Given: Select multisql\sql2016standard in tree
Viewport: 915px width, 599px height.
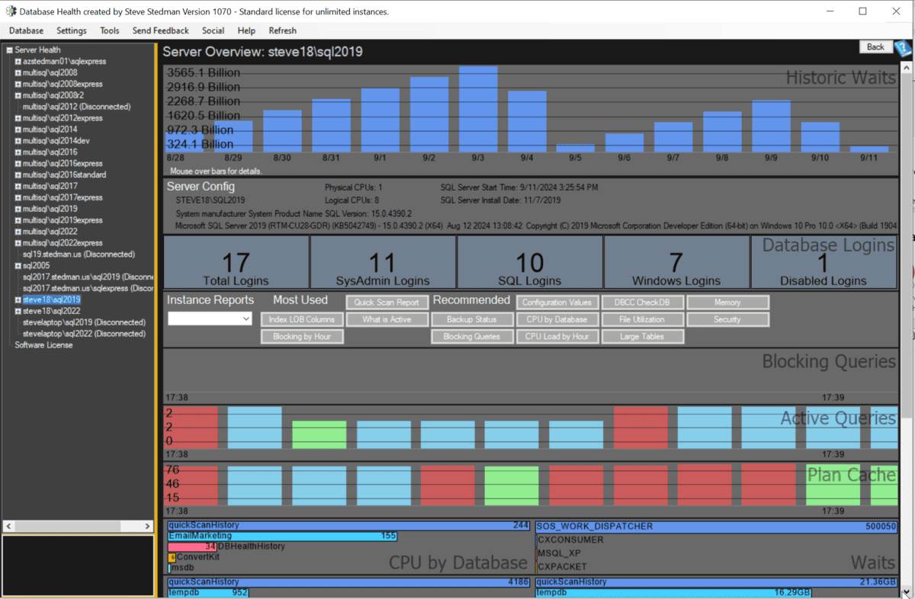Looking at the screenshot, I should 64,175.
